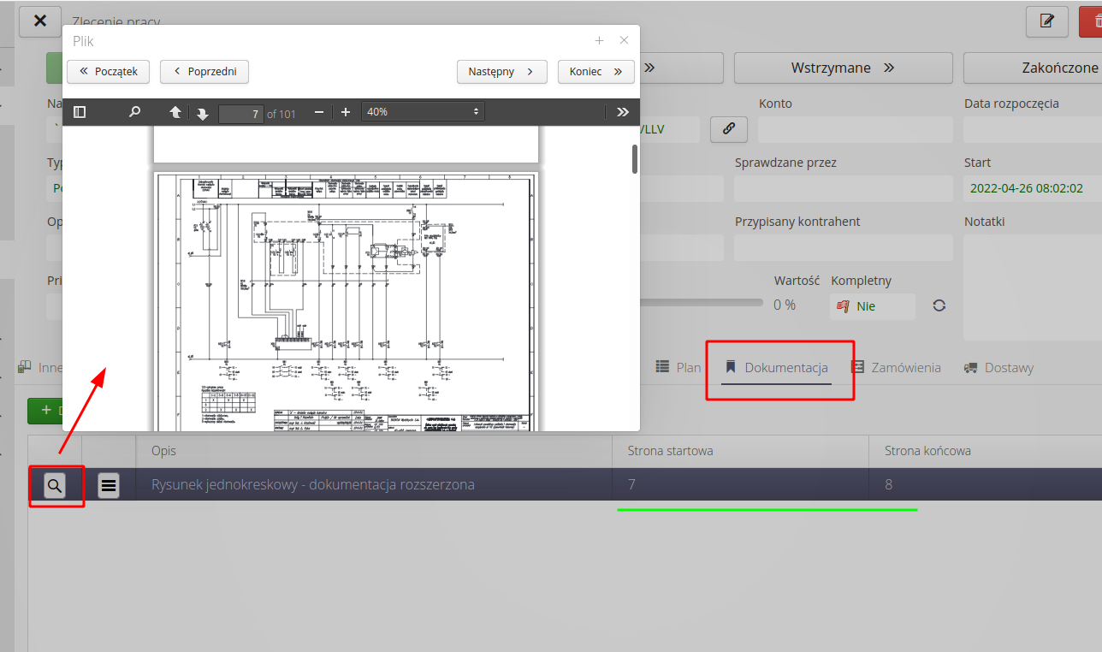Go to previous PDF page arrow
This screenshot has width=1102, height=652.
175,112
